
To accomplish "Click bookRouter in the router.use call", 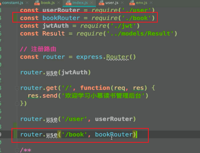I will click(x=114, y=135).
